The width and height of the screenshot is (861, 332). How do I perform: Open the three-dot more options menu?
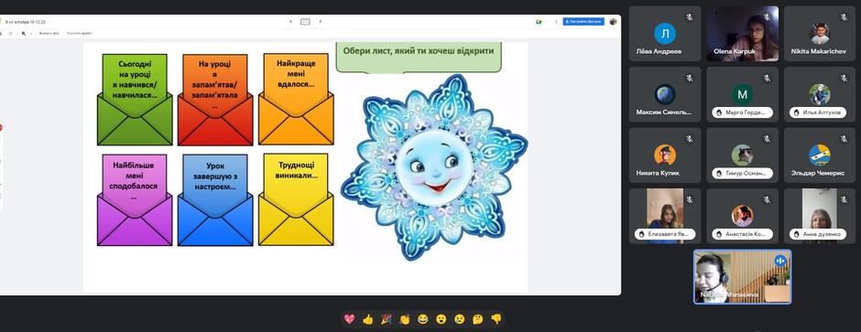556,22
